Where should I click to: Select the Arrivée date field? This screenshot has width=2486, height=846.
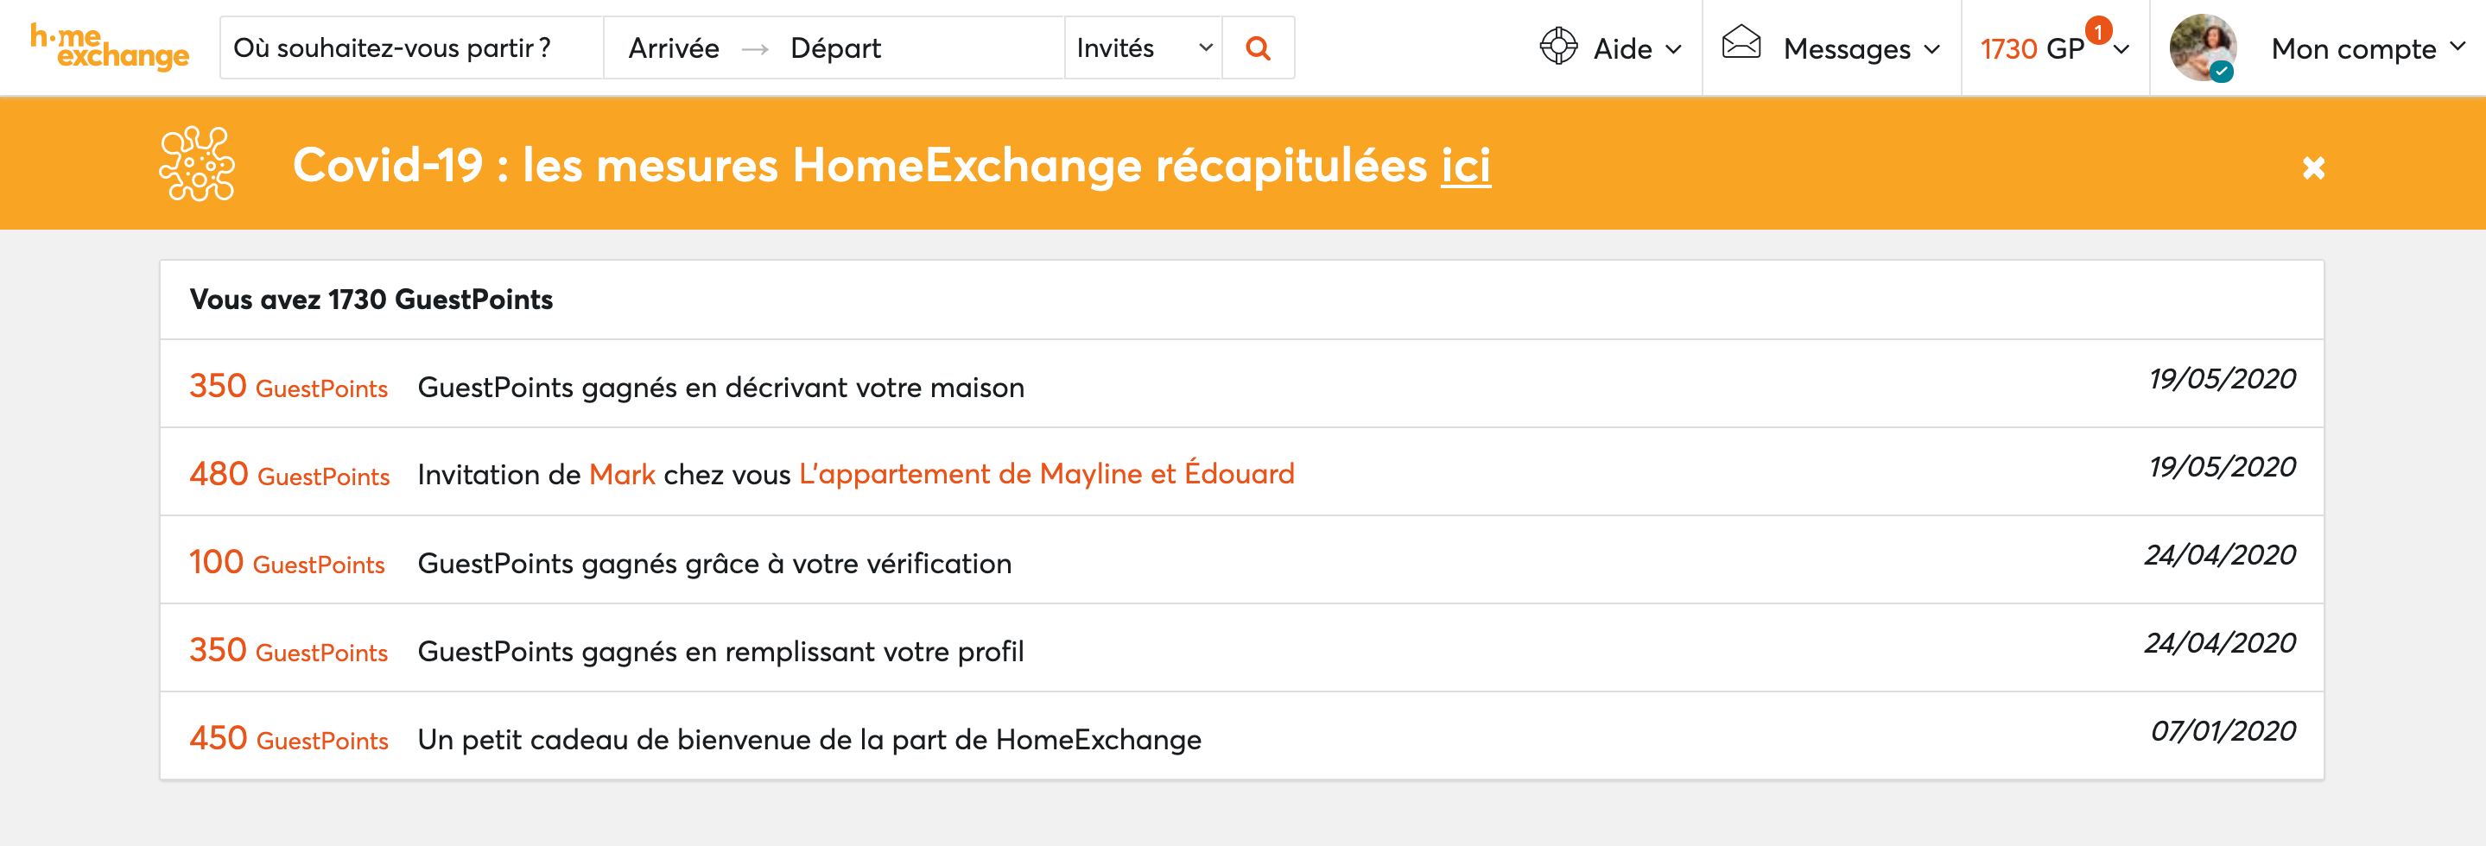(x=674, y=48)
